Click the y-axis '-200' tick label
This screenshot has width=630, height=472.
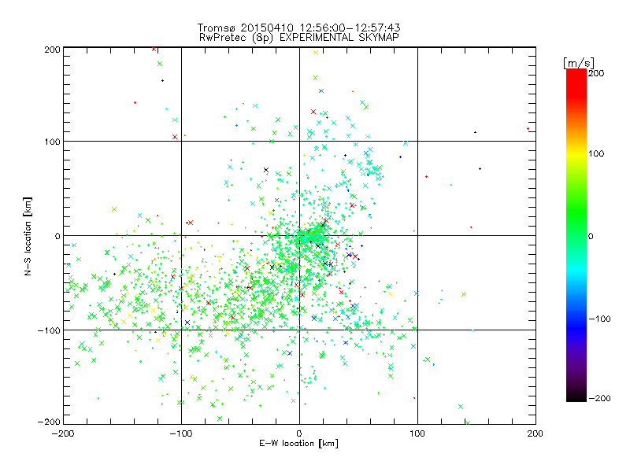49,422
